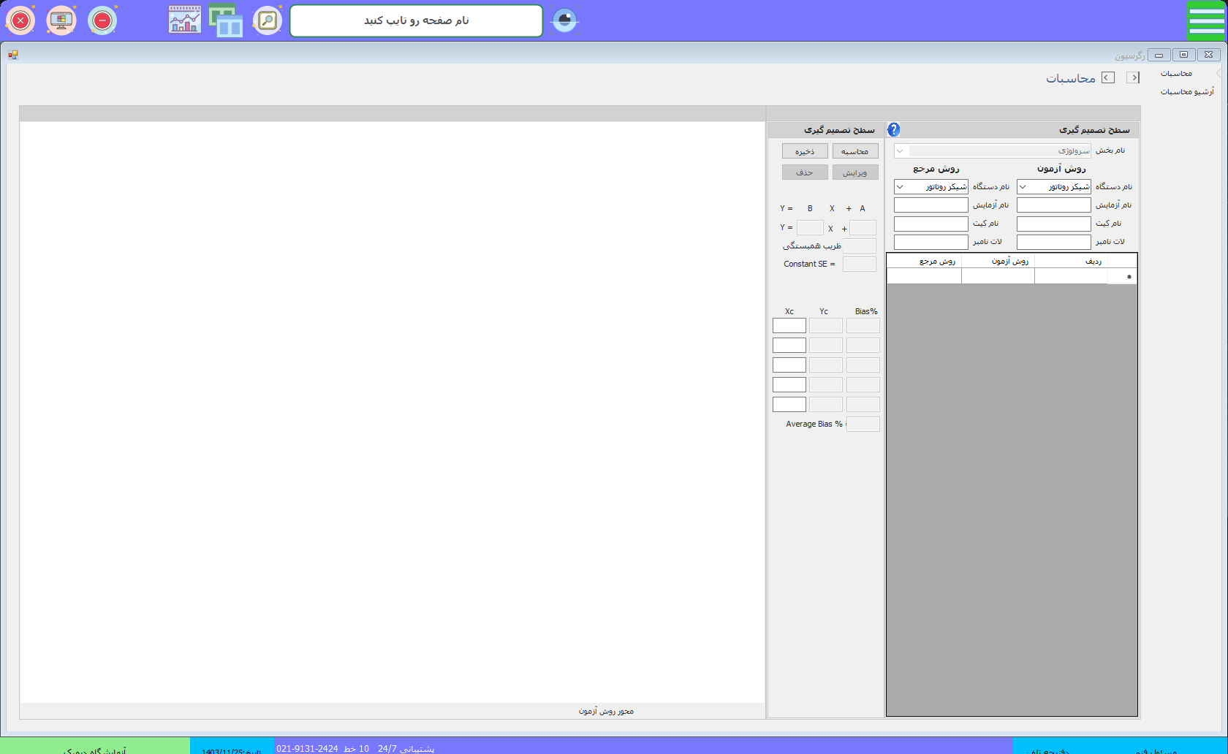Open the chart statistics icon

point(184,20)
